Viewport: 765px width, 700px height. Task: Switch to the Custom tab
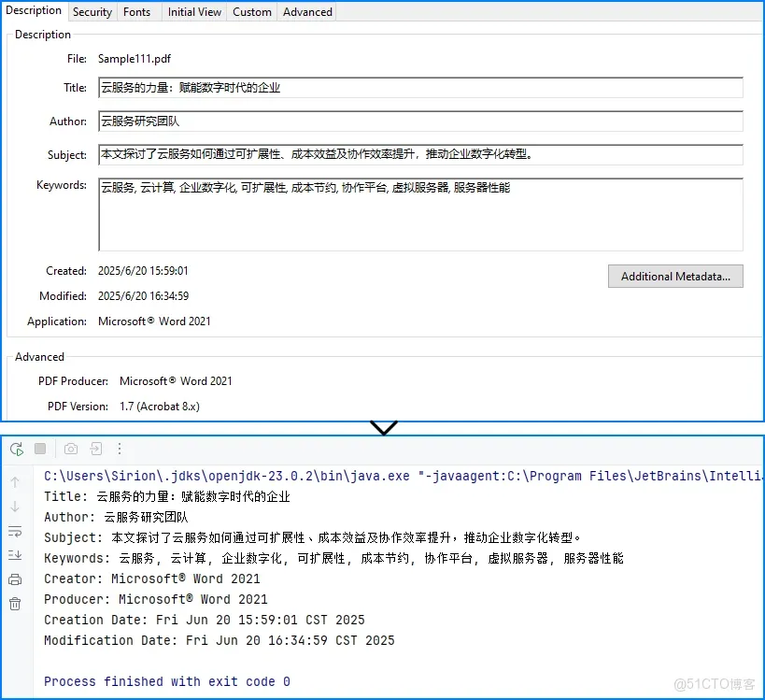251,12
